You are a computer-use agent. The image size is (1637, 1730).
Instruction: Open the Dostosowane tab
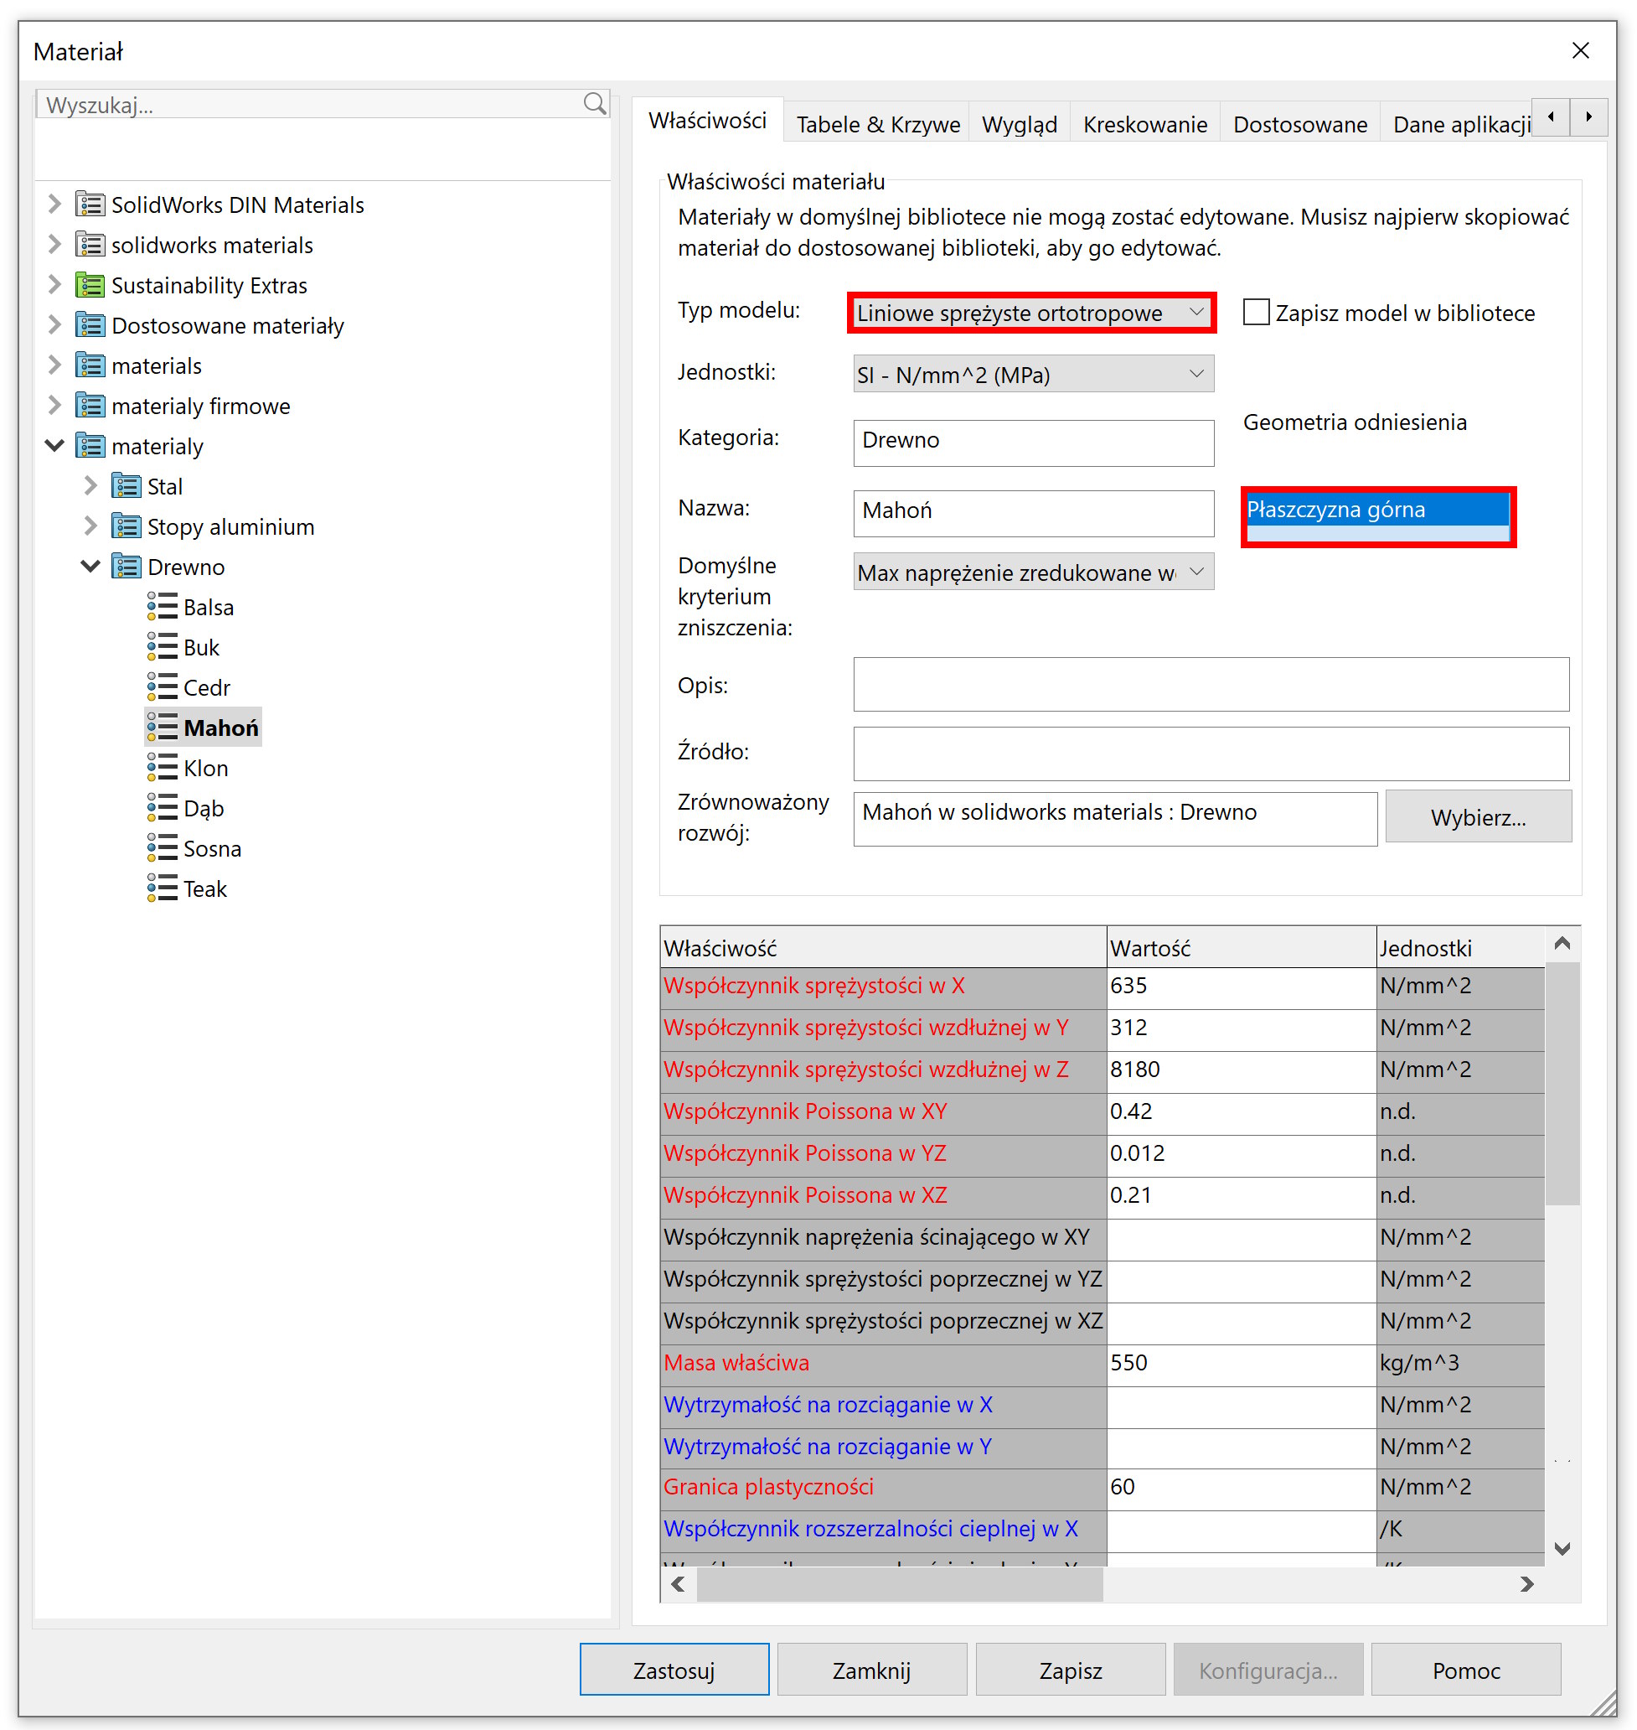click(x=1299, y=124)
